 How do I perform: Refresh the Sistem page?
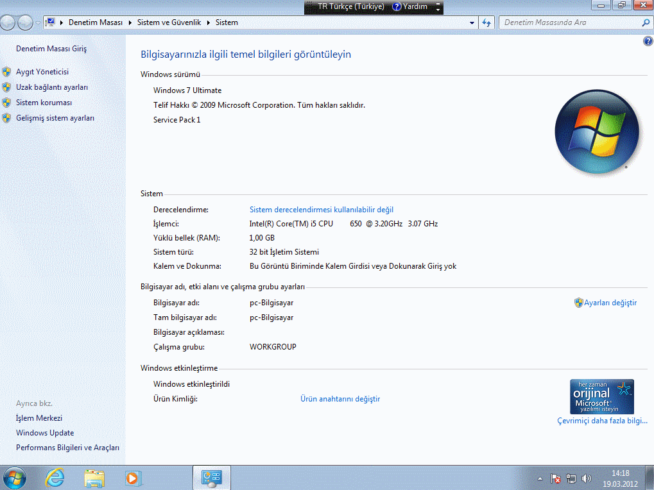click(486, 22)
